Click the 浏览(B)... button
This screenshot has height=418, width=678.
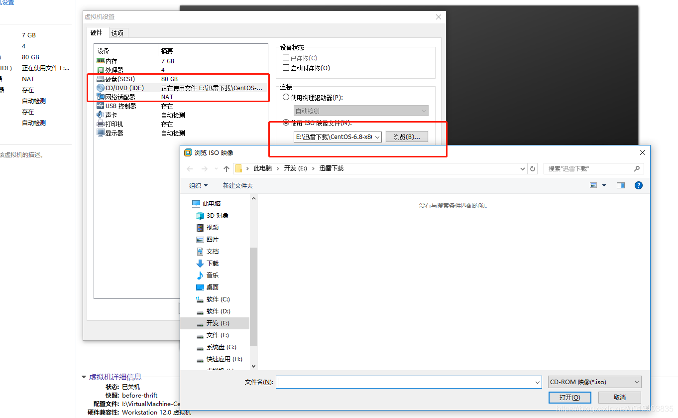(x=407, y=137)
